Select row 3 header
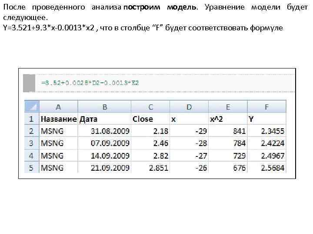Image resolution: width=313 pixels, height=234 pixels. coord(32,143)
